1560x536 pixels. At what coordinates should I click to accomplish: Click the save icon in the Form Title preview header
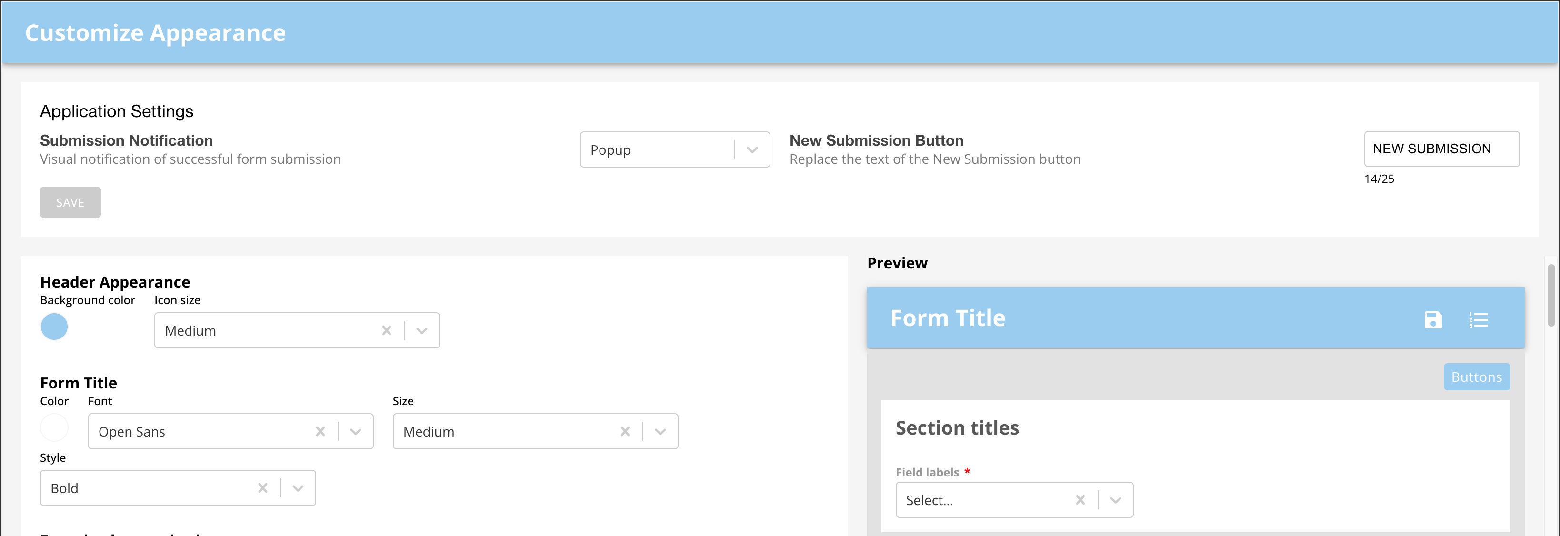1432,320
